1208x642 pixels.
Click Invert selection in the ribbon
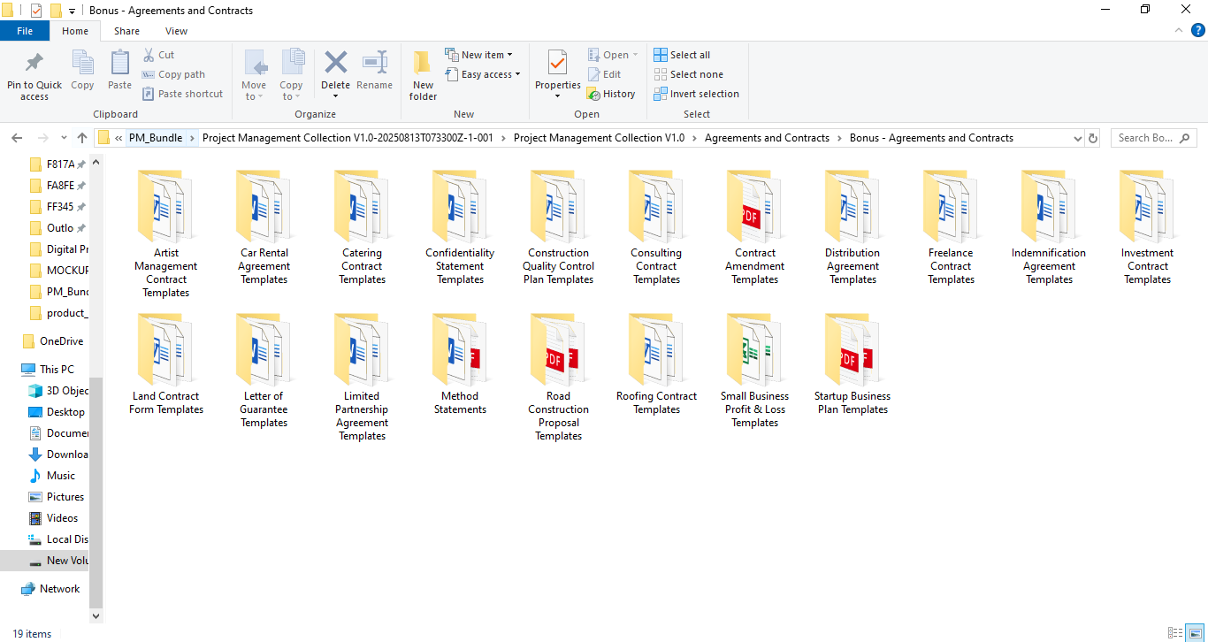696,94
